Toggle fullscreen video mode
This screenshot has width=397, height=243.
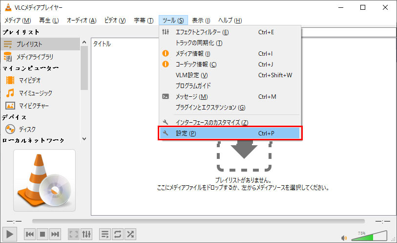tap(74, 234)
